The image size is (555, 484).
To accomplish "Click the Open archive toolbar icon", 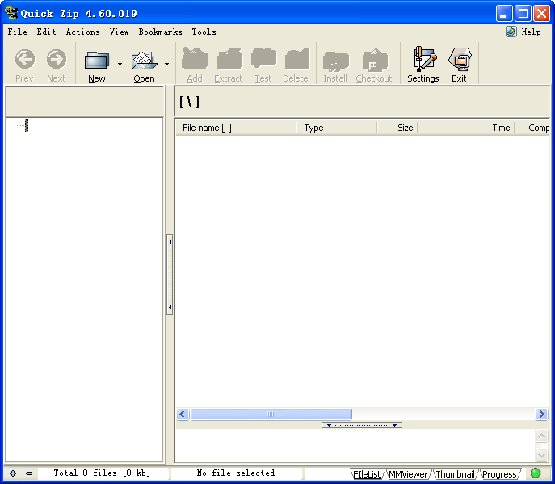I will (144, 61).
